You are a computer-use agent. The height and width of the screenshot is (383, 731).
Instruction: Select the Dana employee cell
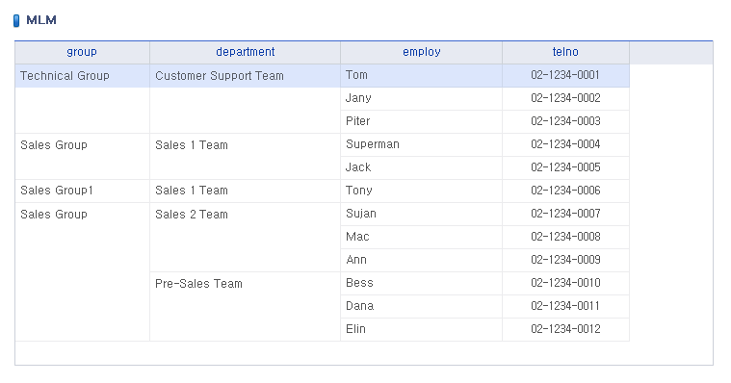tap(422, 306)
